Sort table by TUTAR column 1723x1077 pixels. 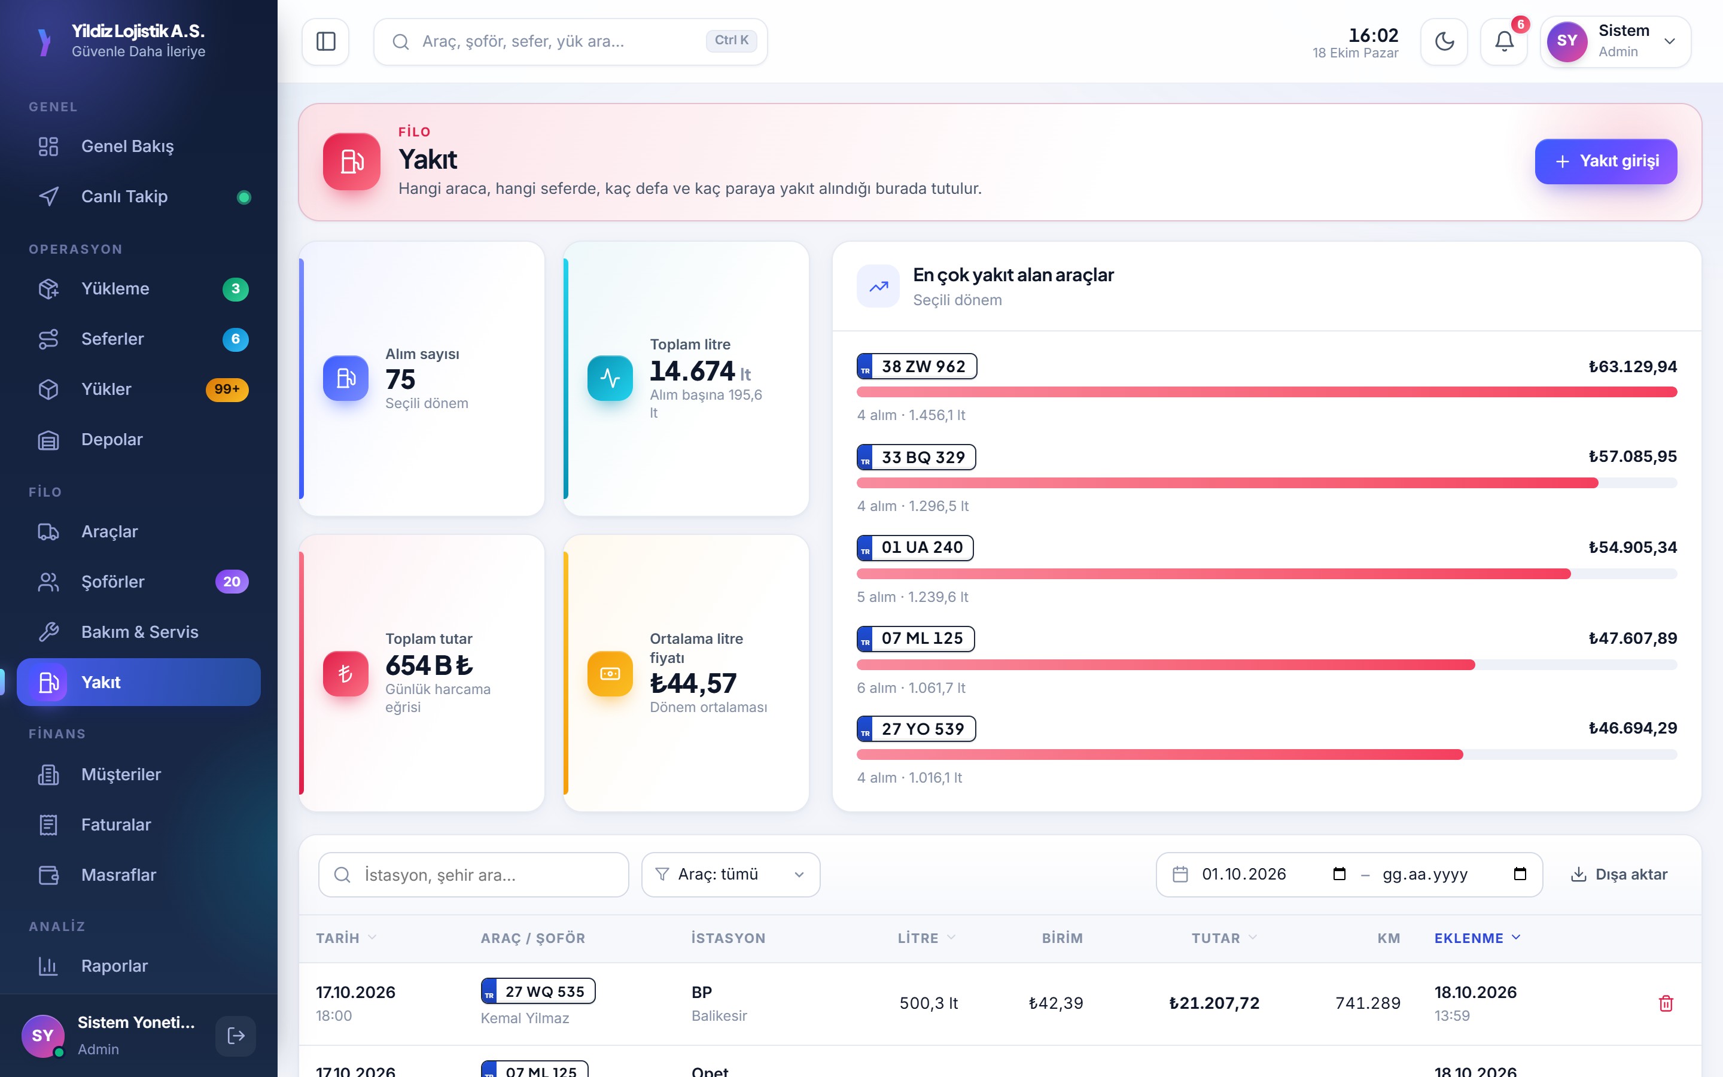1225,939
